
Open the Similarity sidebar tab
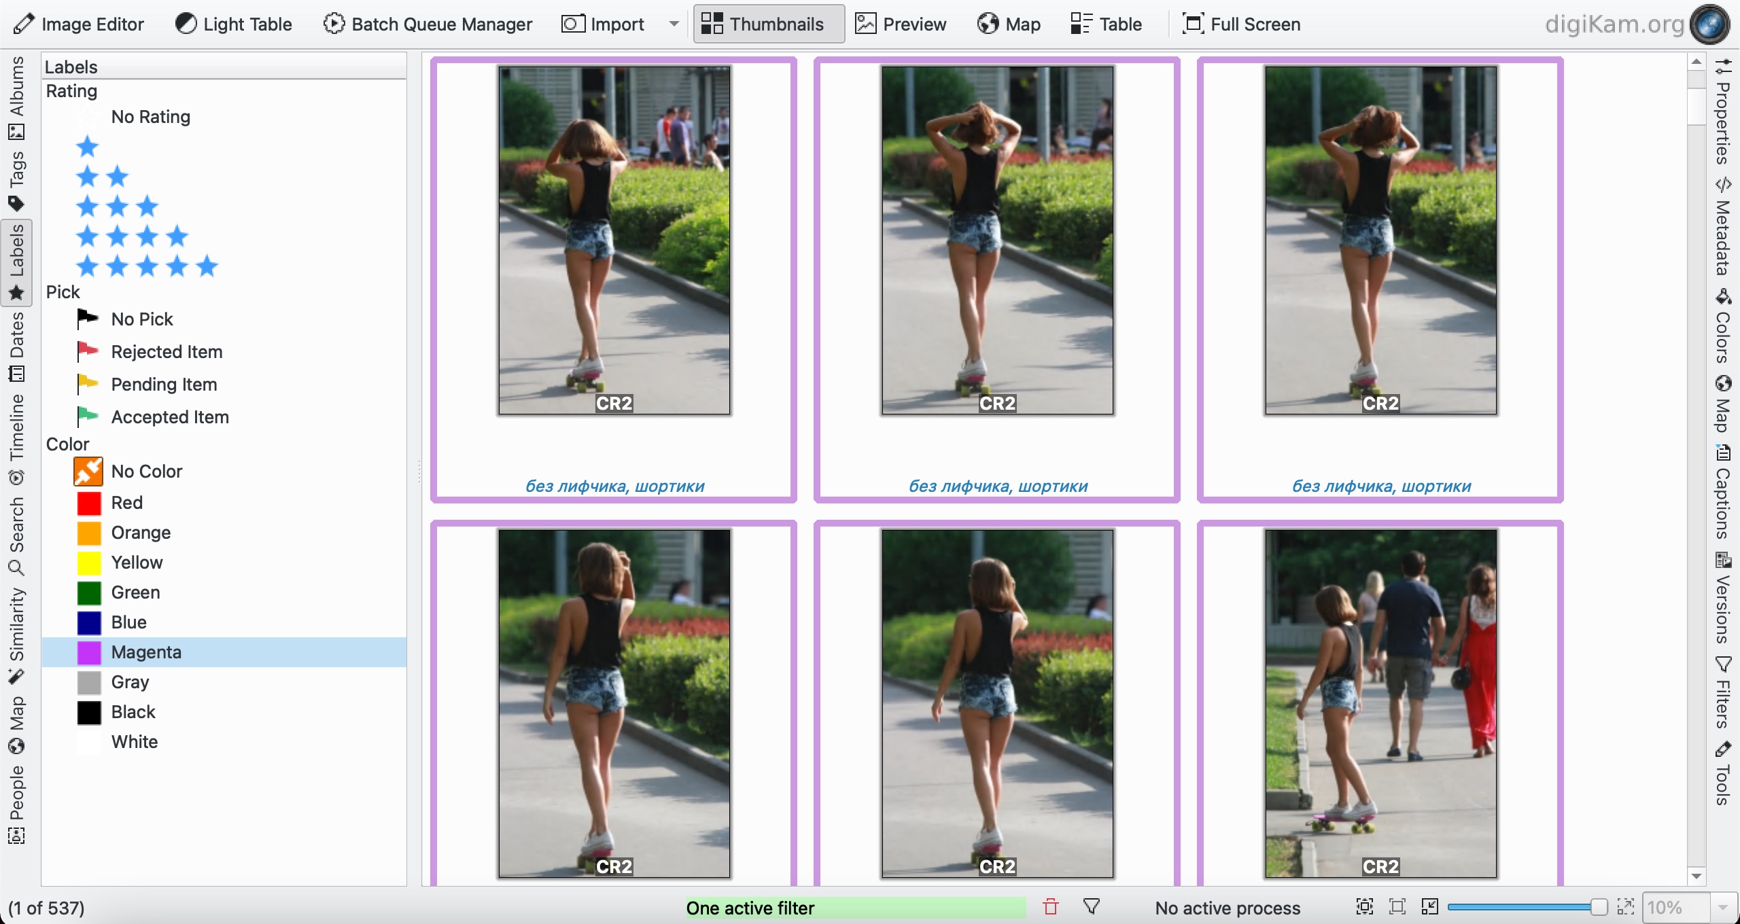click(16, 636)
